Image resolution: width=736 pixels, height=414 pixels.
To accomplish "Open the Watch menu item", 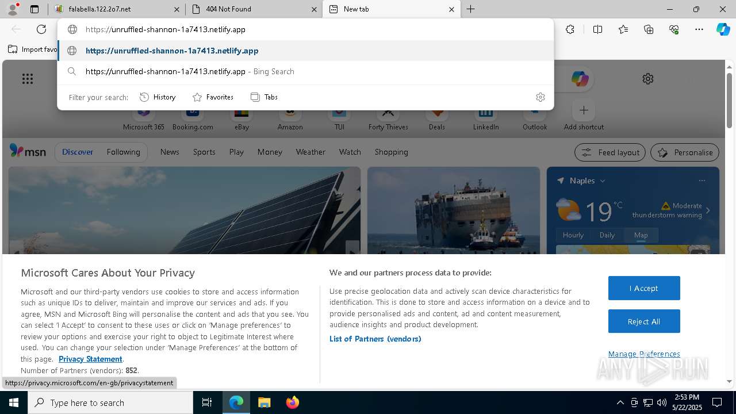I will (350, 152).
